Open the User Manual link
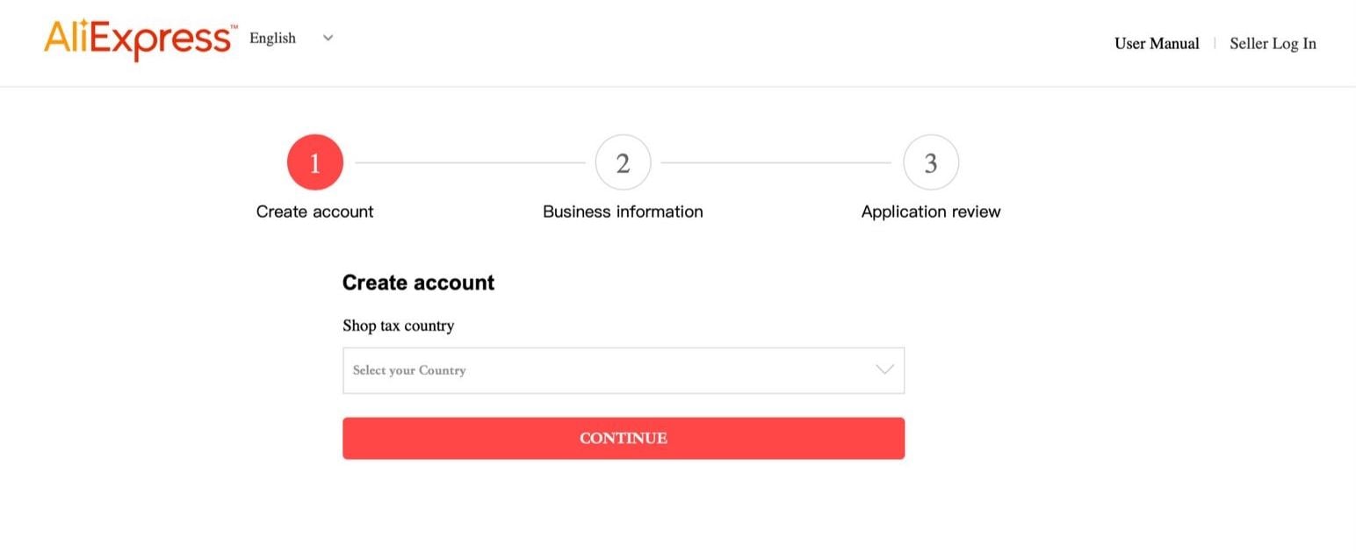1356x552 pixels. click(1156, 43)
